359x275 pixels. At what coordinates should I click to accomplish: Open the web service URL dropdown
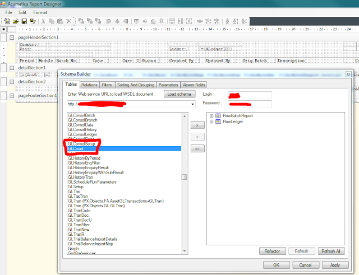click(193, 104)
